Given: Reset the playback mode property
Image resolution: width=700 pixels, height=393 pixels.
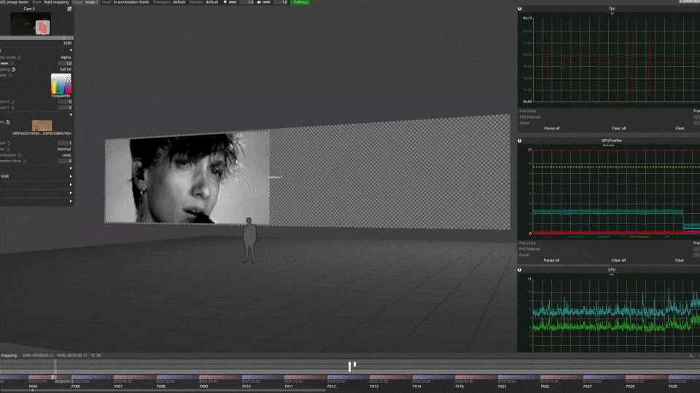Looking at the screenshot, I should (9, 148).
